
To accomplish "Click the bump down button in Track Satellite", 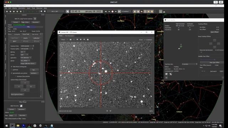I will (214, 47).
